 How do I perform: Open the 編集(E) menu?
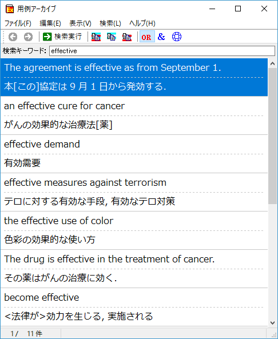pyautogui.click(x=50, y=23)
